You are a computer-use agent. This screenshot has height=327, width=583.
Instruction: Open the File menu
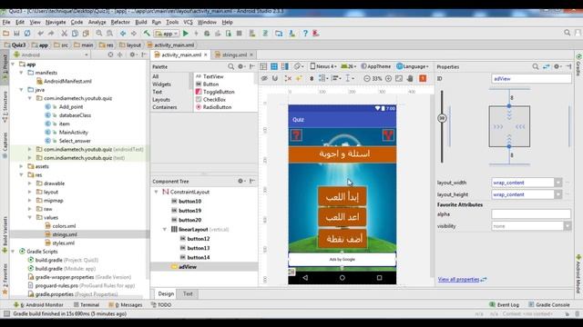(x=6, y=22)
